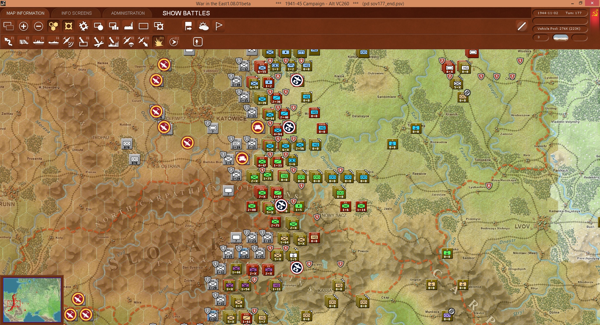Click the NOWY SACZ city label
The image size is (600, 325).
[x=334, y=215]
